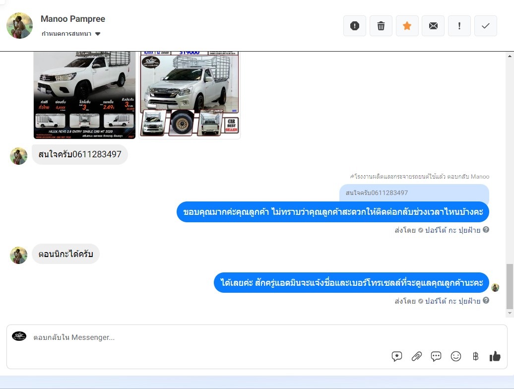
Task: Select blue message starting ได้เลยค่ะ
Action: click(x=351, y=282)
